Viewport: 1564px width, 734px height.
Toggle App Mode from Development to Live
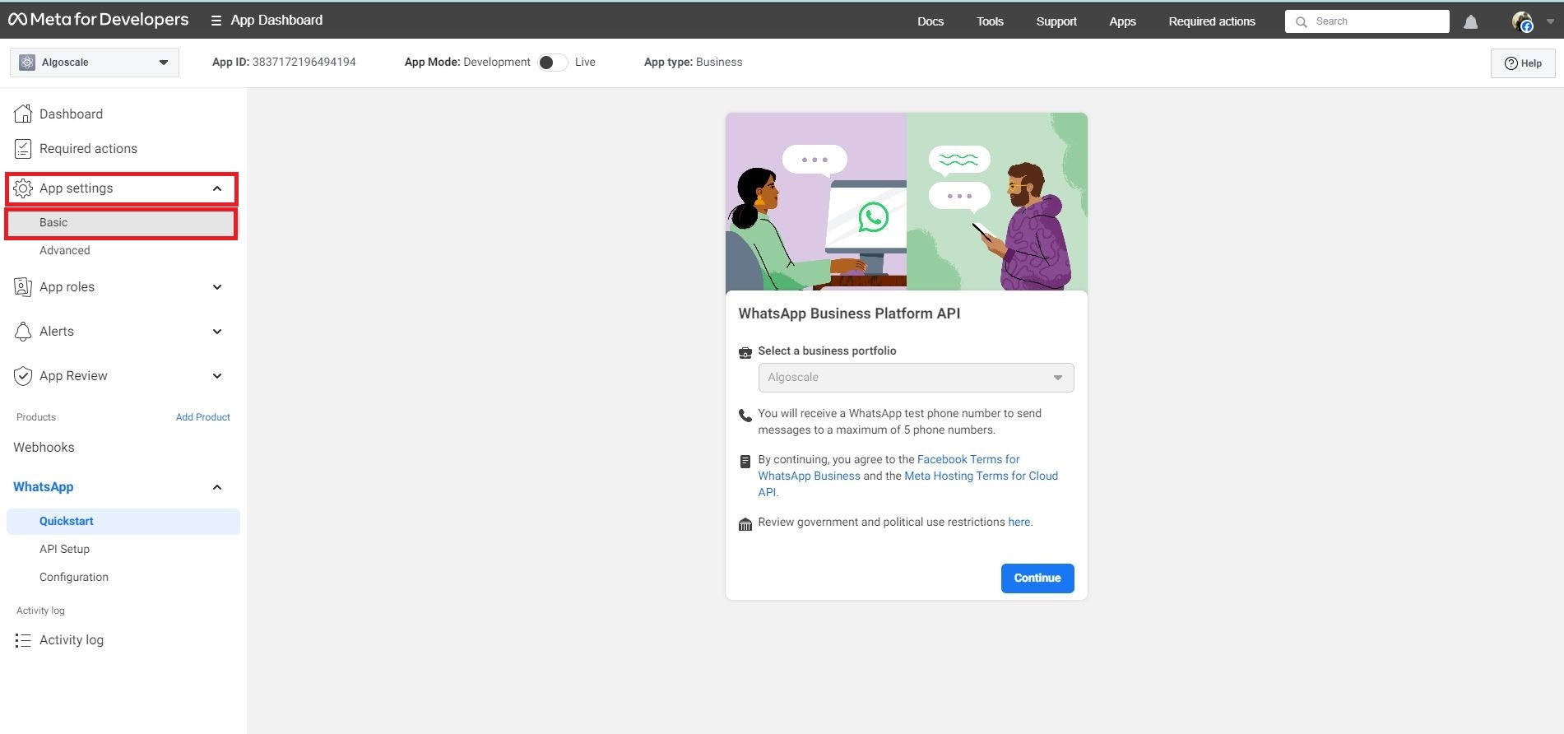coord(553,63)
